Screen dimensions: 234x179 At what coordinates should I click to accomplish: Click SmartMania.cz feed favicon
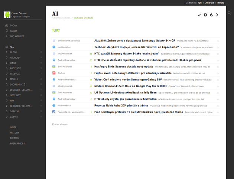point(54,40)
